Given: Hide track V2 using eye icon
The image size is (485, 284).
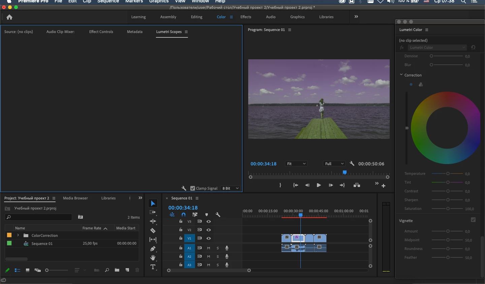Looking at the screenshot, I should [209, 230].
